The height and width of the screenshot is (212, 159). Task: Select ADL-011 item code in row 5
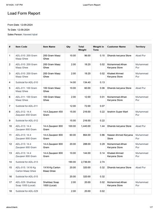(26, 90)
